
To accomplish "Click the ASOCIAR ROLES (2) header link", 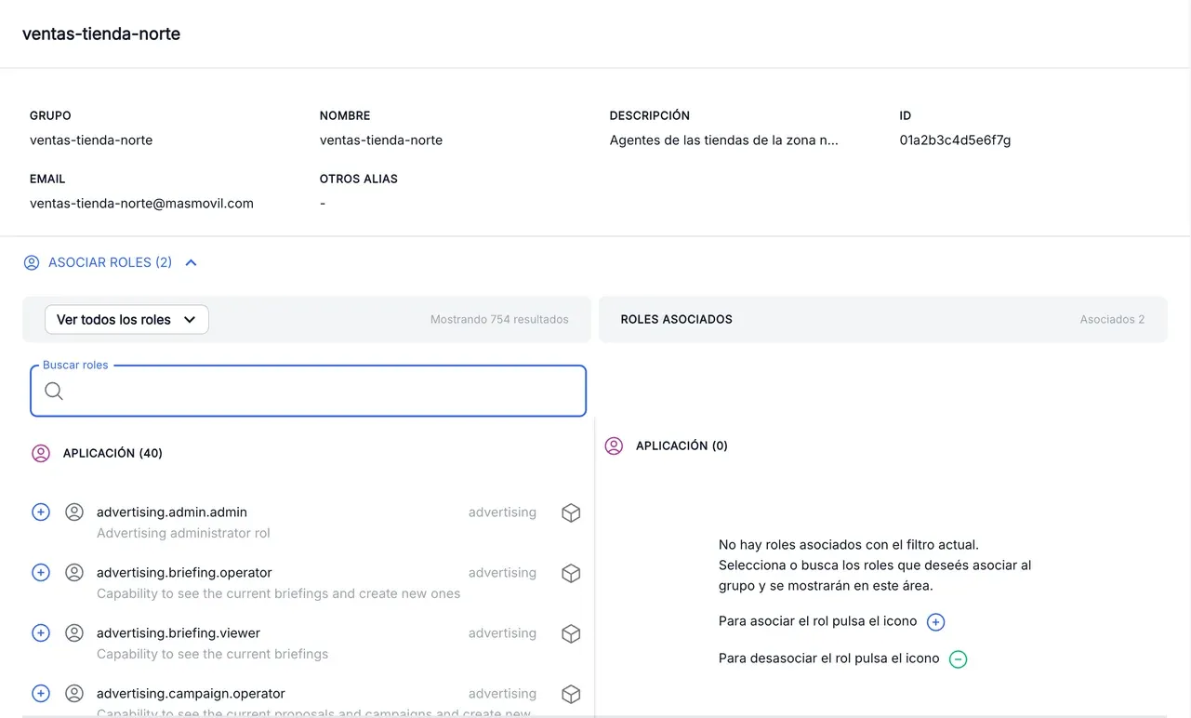I will tap(110, 263).
